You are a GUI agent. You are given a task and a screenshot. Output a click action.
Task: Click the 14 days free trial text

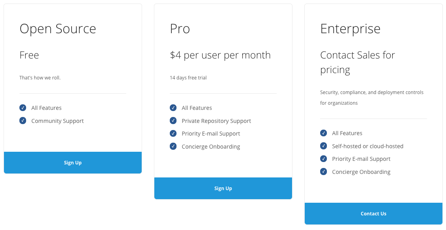[188, 78]
